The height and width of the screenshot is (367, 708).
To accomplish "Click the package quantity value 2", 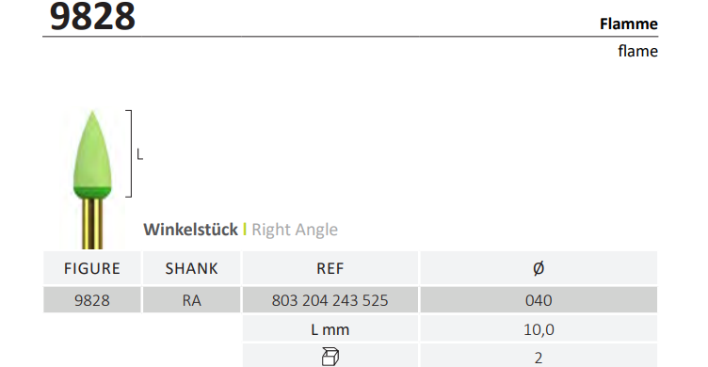I will (539, 357).
